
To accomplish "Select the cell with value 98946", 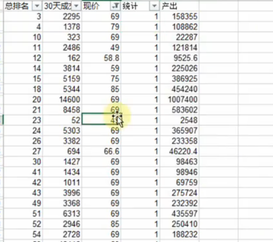I will [179, 172].
